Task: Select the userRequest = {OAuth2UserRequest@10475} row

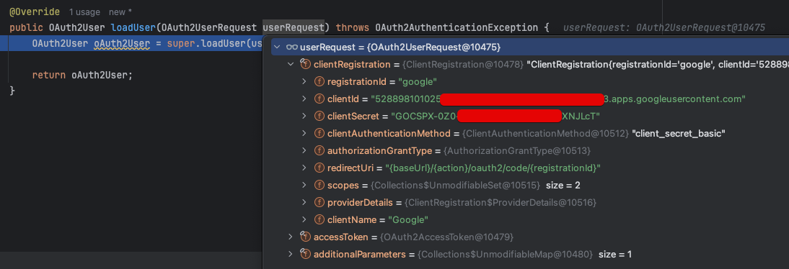Action: [530, 47]
